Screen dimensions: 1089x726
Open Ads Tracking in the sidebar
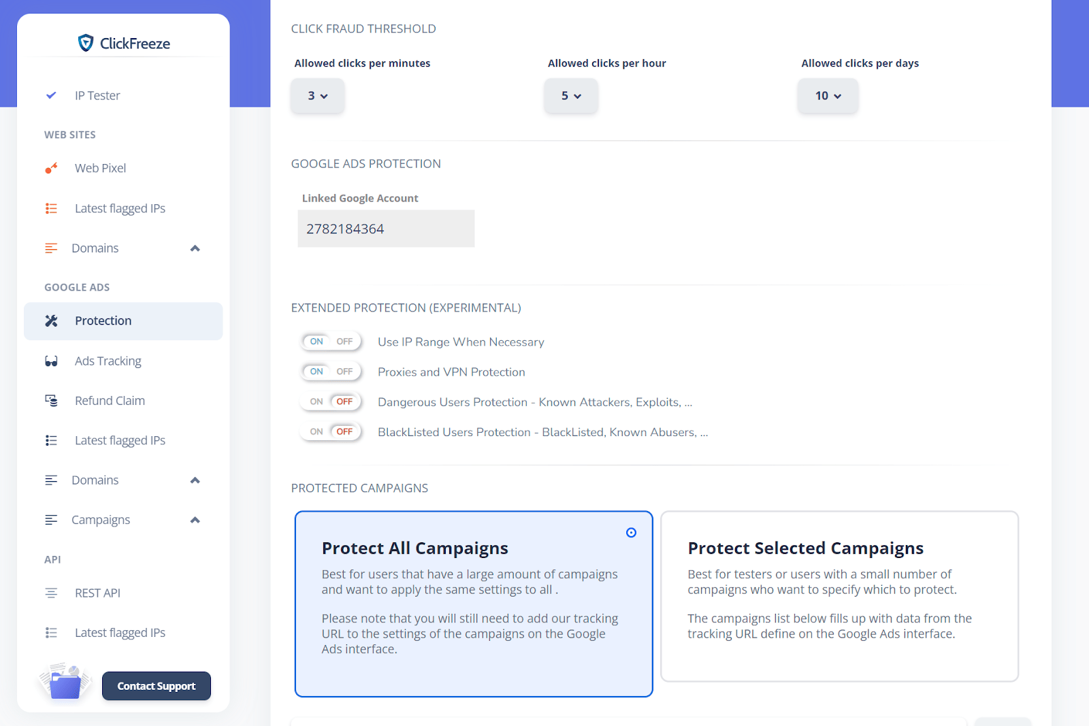pyautogui.click(x=108, y=361)
